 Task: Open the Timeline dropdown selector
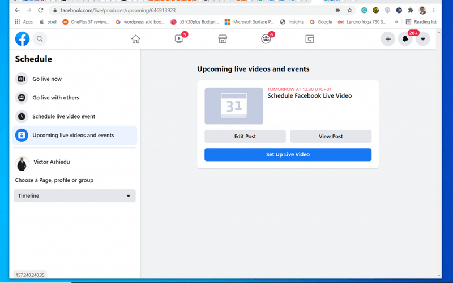click(75, 195)
